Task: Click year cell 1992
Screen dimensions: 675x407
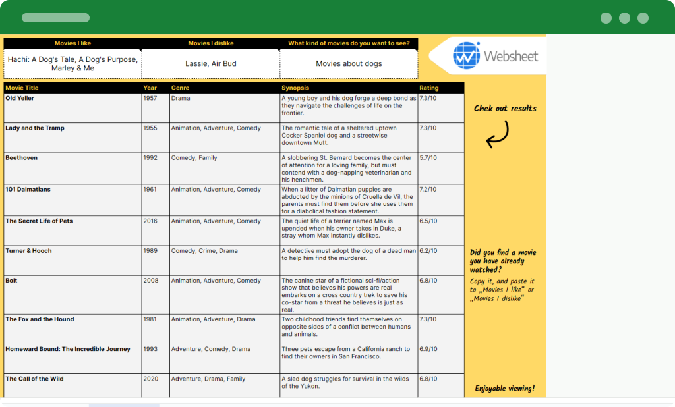Action: (x=156, y=169)
